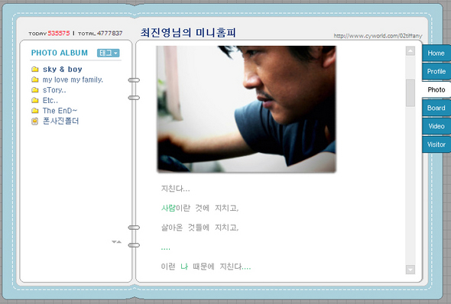Open the 폰사진폴더 folder
This screenshot has width=451, height=304.
[60, 121]
